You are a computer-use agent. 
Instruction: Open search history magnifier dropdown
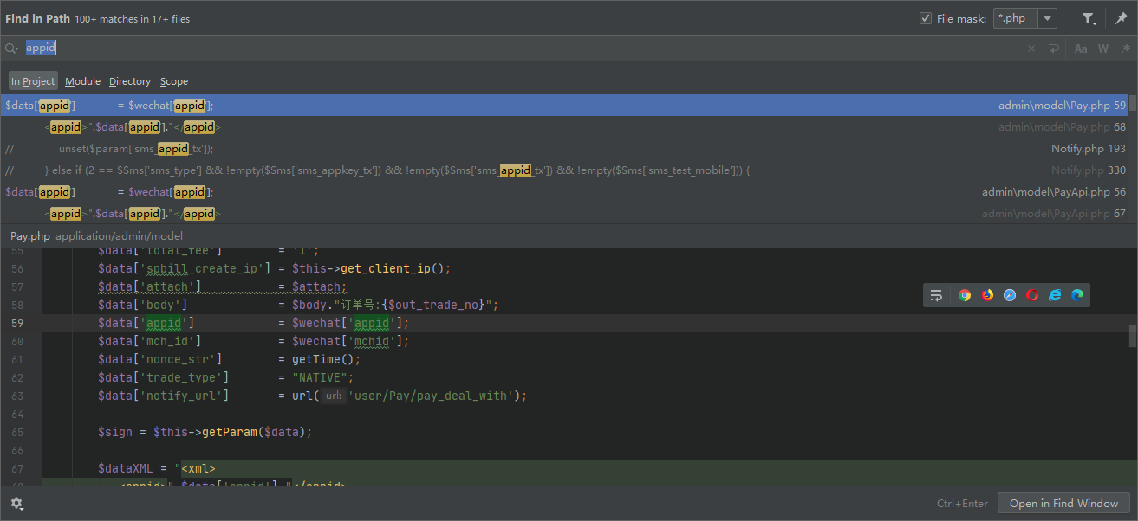[12, 48]
